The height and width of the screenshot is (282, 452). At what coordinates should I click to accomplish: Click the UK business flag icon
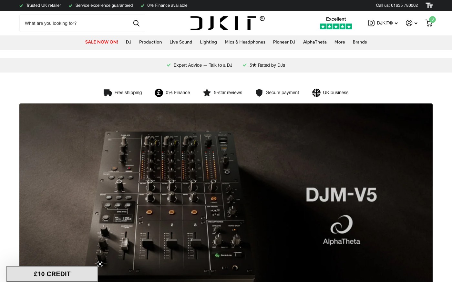[x=316, y=93]
